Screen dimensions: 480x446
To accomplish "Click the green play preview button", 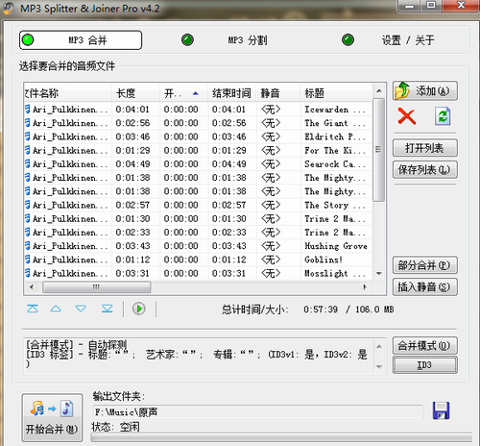I will (139, 309).
